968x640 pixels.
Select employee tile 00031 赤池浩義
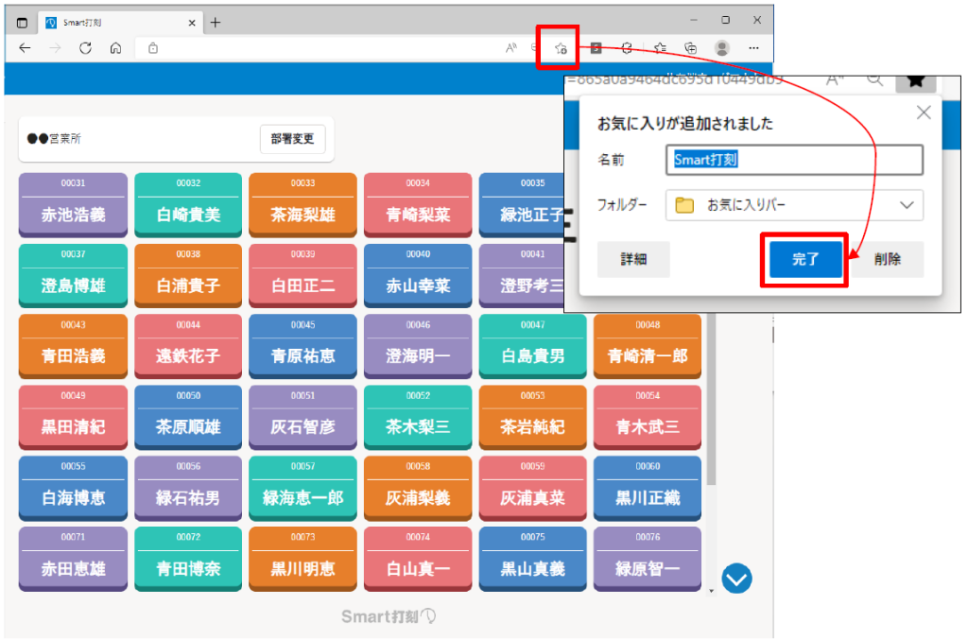(x=73, y=202)
